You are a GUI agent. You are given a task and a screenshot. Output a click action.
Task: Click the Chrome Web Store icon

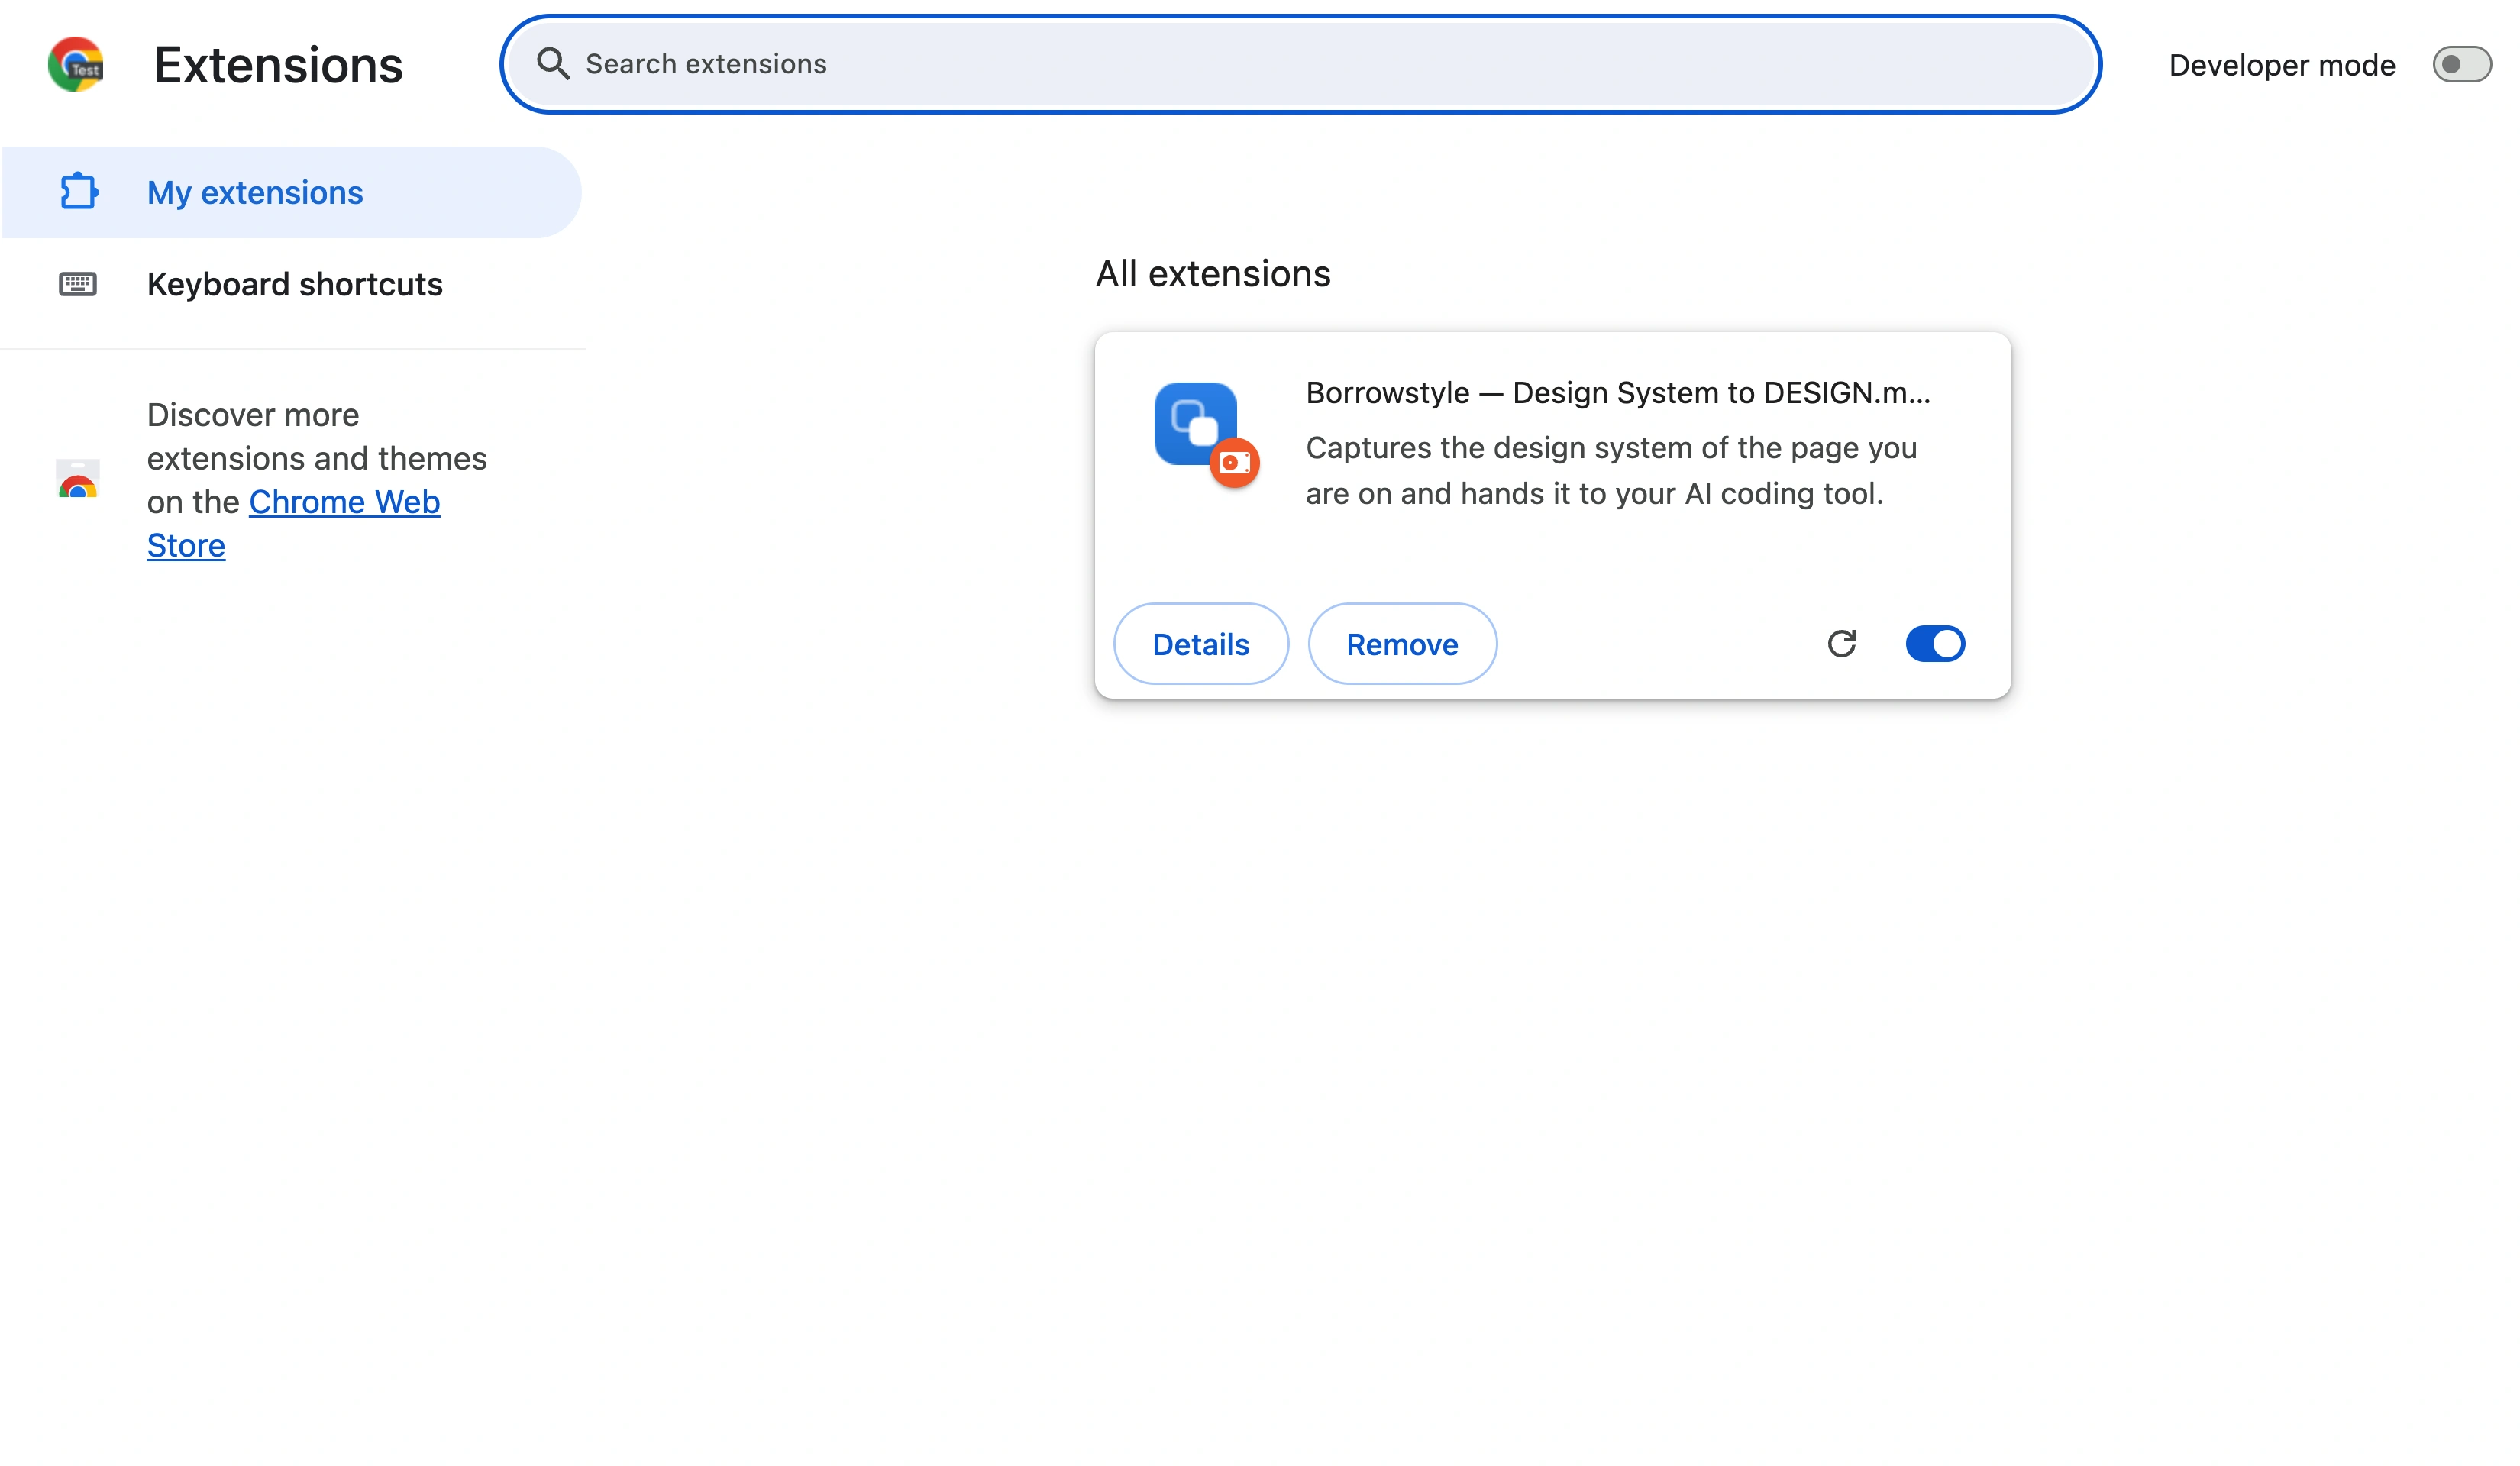(78, 480)
